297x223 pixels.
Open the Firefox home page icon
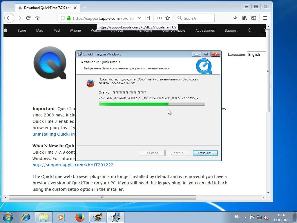(x=37, y=18)
